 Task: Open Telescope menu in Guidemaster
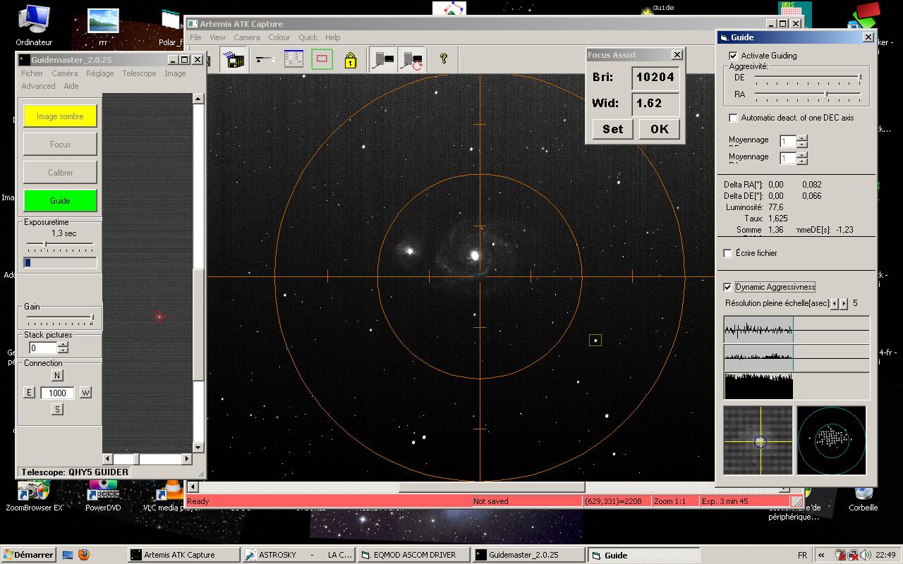click(x=139, y=73)
